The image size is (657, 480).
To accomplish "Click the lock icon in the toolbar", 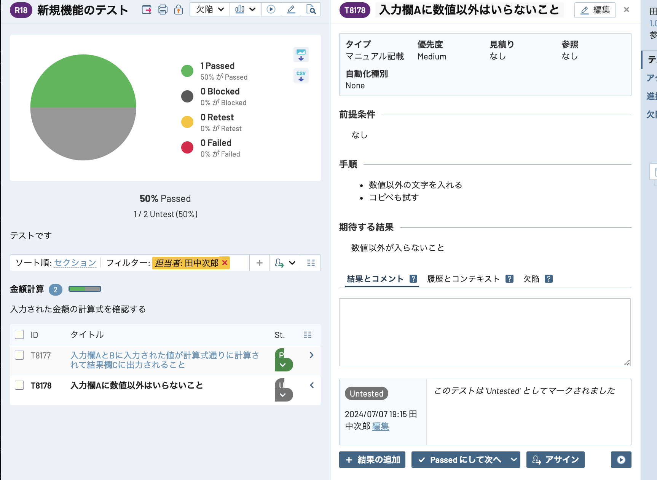I will click(179, 10).
